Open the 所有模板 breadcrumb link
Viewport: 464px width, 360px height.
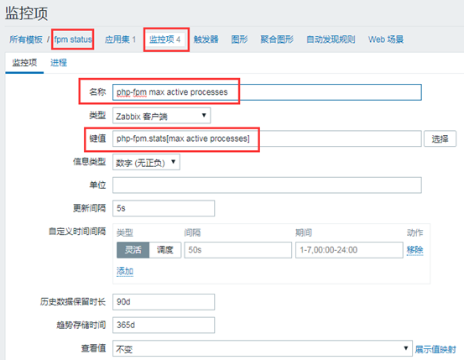(x=26, y=39)
